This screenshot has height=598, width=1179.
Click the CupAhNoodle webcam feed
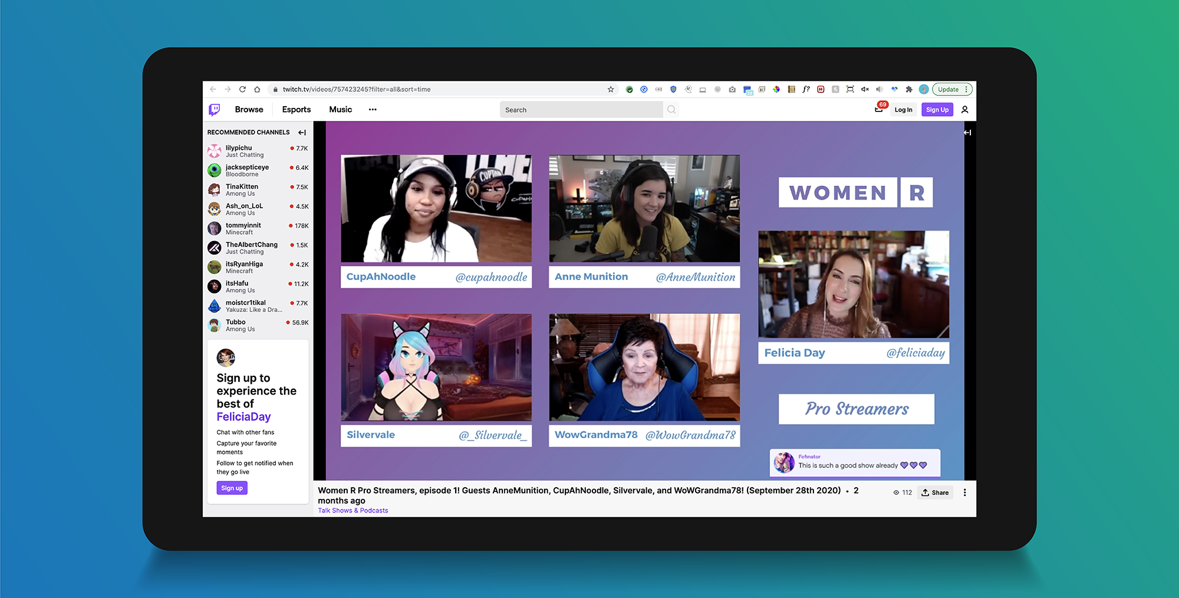pos(436,209)
